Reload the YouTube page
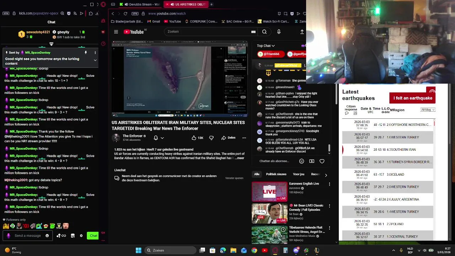The width and height of the screenshot is (455, 256). click(x=125, y=14)
